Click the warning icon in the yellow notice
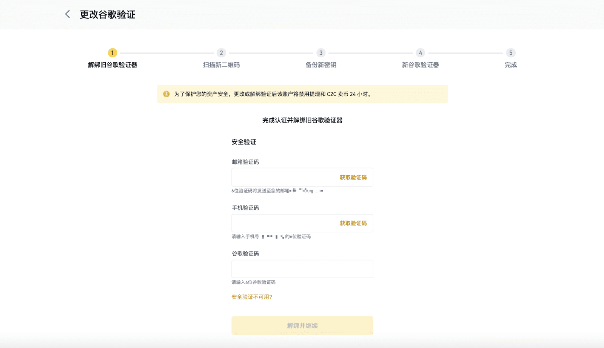The height and width of the screenshot is (348, 604). pyautogui.click(x=166, y=94)
